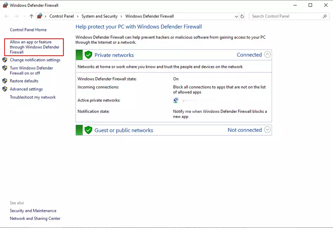Expand chevron after Control Panel breadcrumb

(78, 16)
